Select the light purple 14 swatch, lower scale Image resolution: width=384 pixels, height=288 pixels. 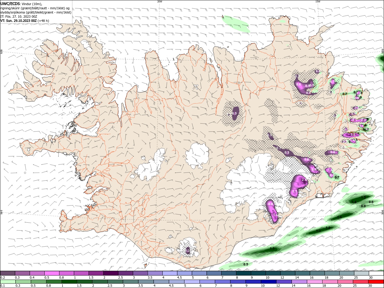(299, 282)
